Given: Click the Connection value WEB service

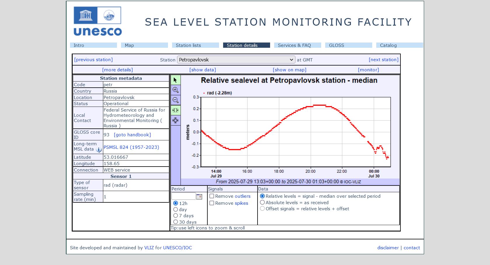Looking at the screenshot, I should coord(117,170).
